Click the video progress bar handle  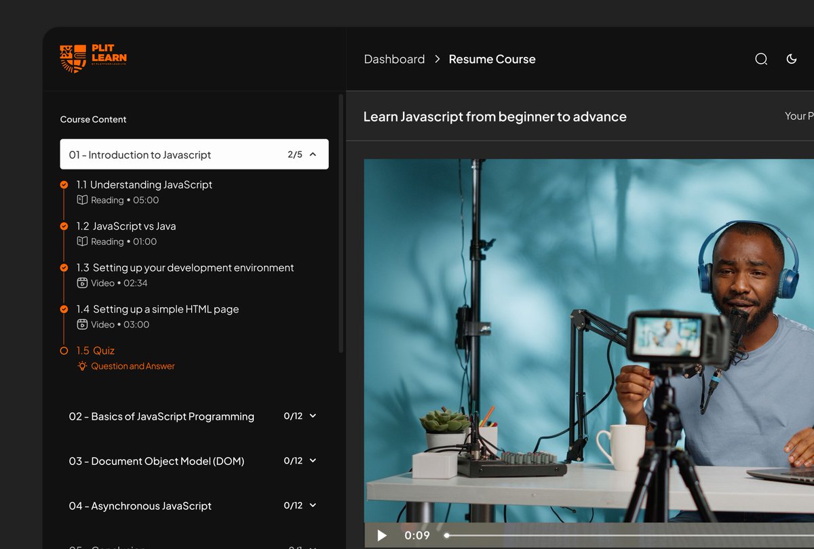pos(446,535)
